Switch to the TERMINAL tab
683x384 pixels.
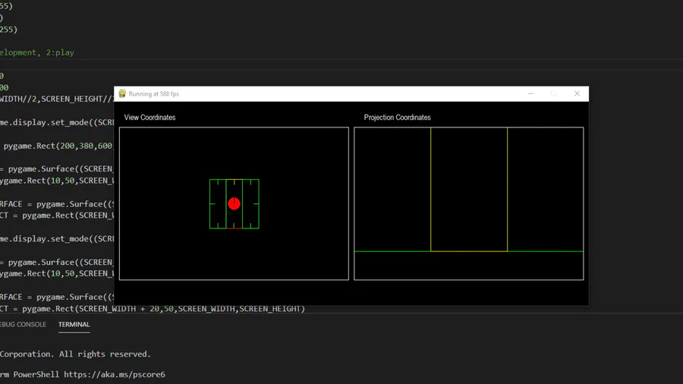(x=74, y=324)
